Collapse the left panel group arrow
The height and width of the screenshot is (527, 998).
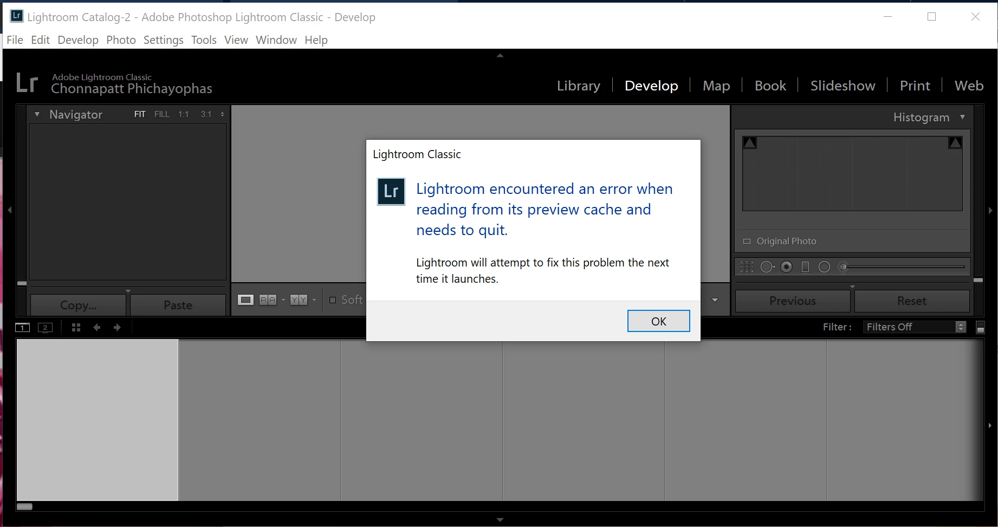pos(9,210)
